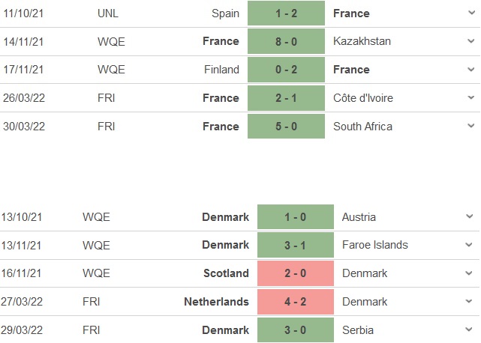Click the 8 - 0 score box
This screenshot has height=343, width=481.
click(286, 42)
